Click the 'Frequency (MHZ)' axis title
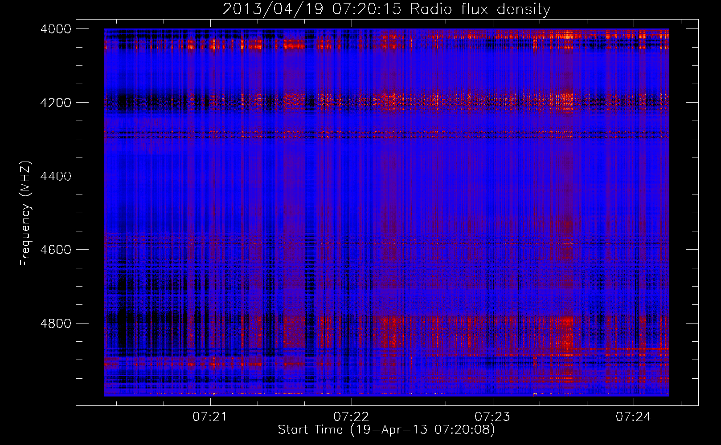Viewport: 721px width, 445px height. 25,214
